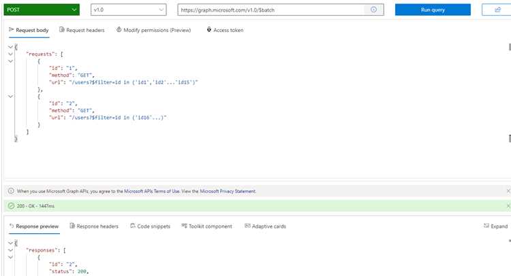Screen dimensions: 511x276
Task: Click the share query icon button
Action: coord(497,10)
